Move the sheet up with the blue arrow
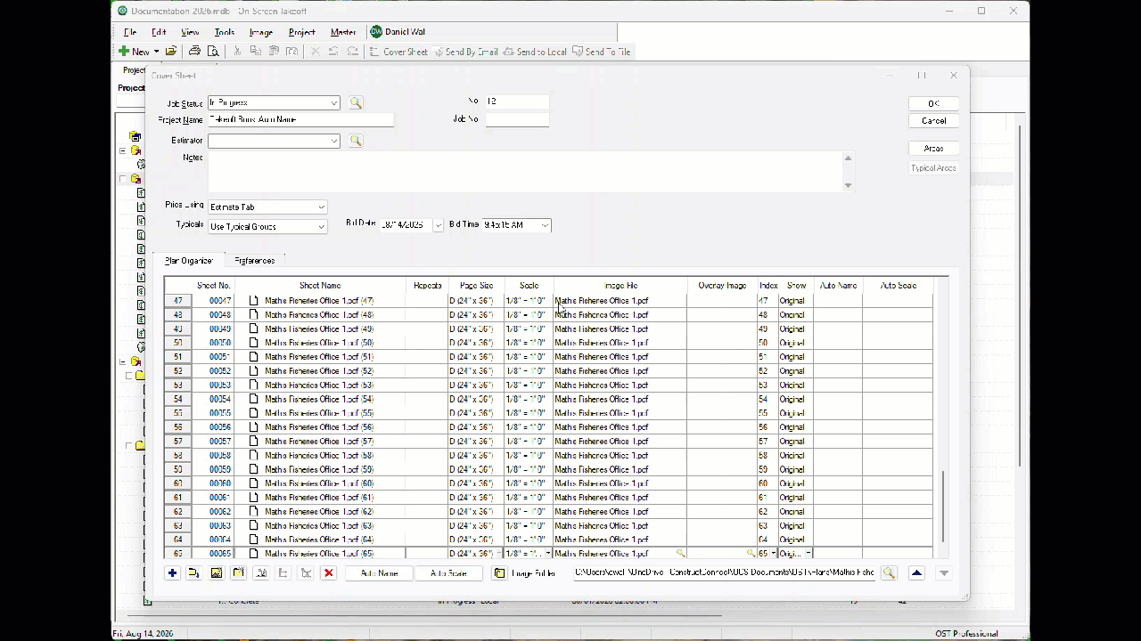 click(916, 573)
